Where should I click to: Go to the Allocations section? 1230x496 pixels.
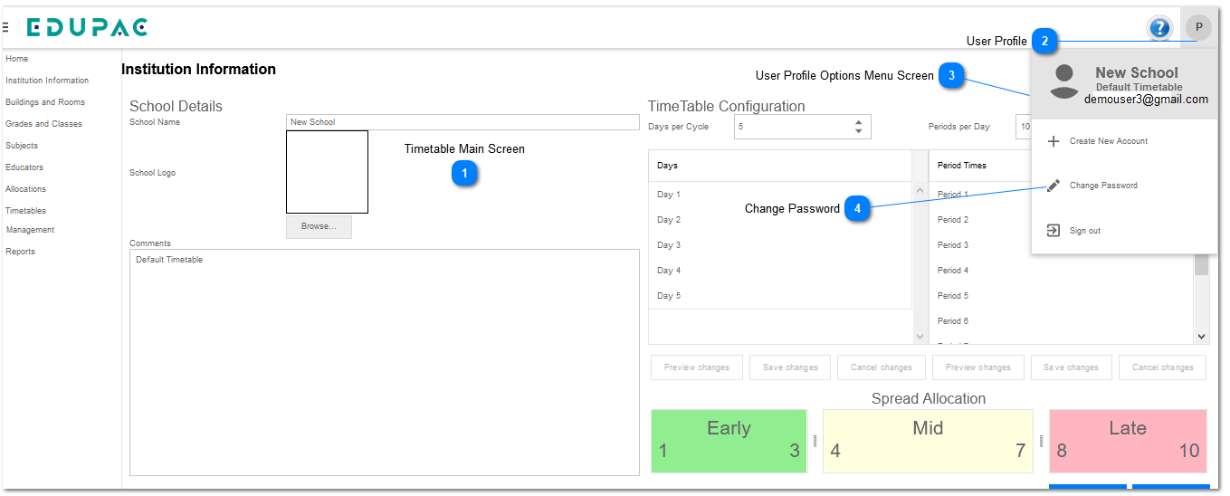coord(25,189)
